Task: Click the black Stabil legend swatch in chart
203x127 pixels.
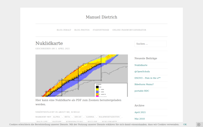Action: [x=97, y=87]
